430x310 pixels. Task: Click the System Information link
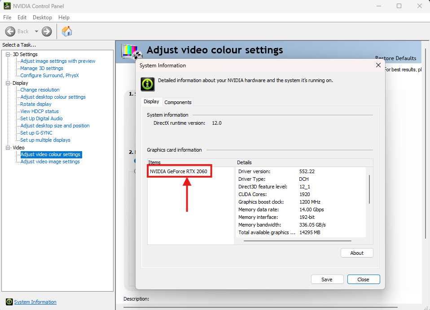click(x=35, y=302)
